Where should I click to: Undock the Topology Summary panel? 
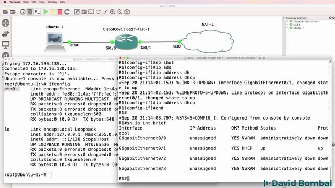coord(330,18)
